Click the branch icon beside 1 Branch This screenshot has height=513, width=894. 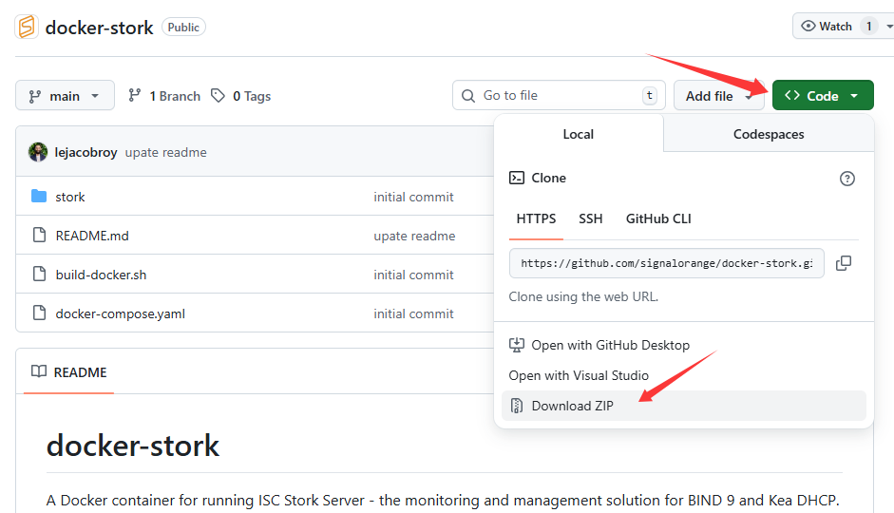pyautogui.click(x=135, y=95)
